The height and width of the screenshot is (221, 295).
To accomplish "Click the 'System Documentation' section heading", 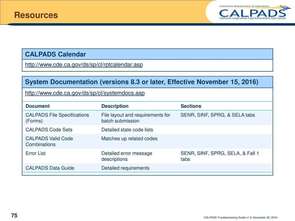I will [x=142, y=82].
